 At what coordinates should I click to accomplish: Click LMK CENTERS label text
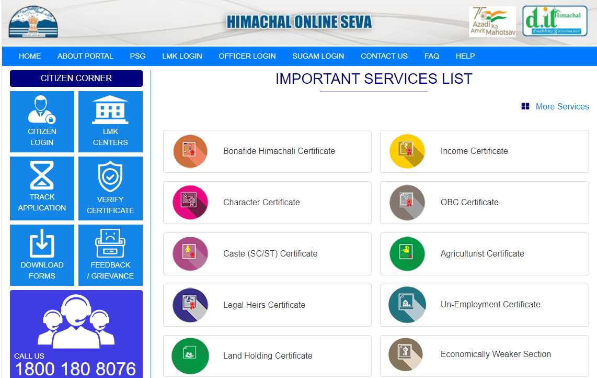pyautogui.click(x=110, y=137)
